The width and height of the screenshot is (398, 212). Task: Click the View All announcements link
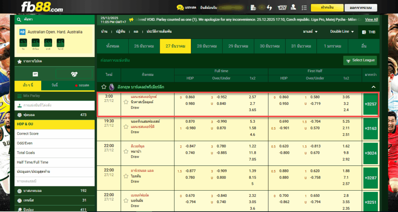coord(371,19)
